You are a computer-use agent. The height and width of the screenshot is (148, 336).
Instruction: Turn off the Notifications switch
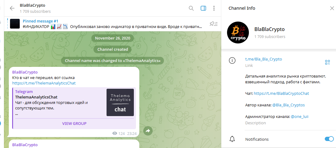click(x=329, y=139)
